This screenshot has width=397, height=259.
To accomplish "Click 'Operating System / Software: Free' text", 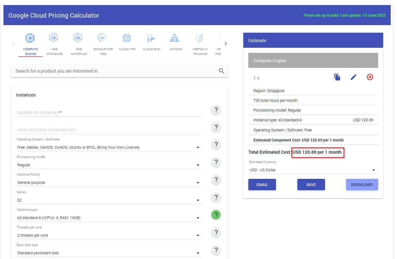I will [283, 130].
